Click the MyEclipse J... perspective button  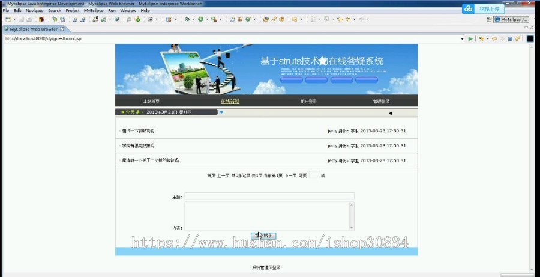tap(511, 20)
